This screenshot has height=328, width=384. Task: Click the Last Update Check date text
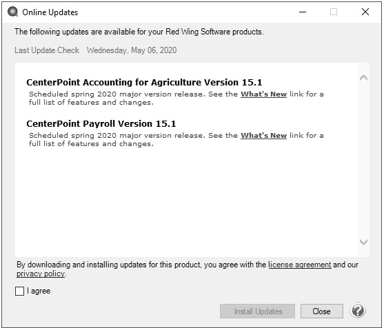132,50
